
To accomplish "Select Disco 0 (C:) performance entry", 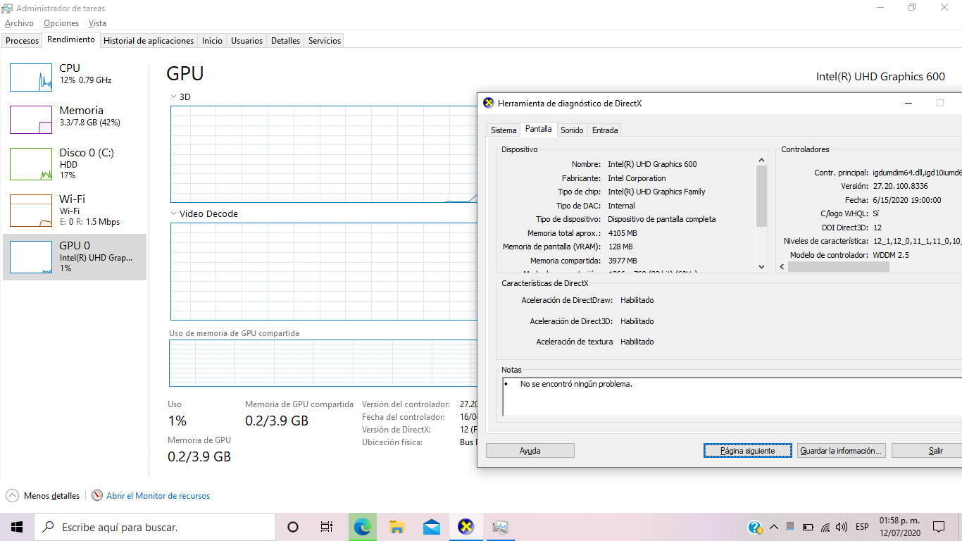I will (x=75, y=163).
